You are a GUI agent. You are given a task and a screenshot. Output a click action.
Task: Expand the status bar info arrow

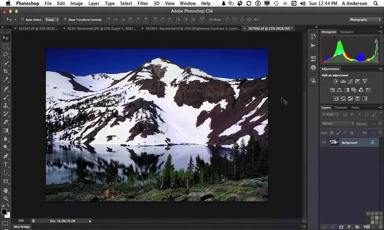coord(90,221)
